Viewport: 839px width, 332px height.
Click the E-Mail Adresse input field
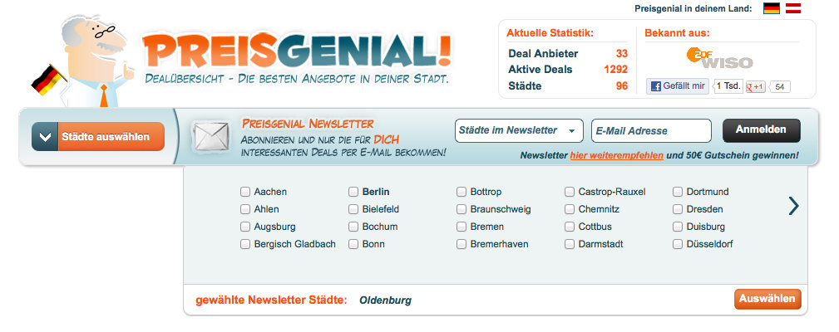pyautogui.click(x=651, y=130)
